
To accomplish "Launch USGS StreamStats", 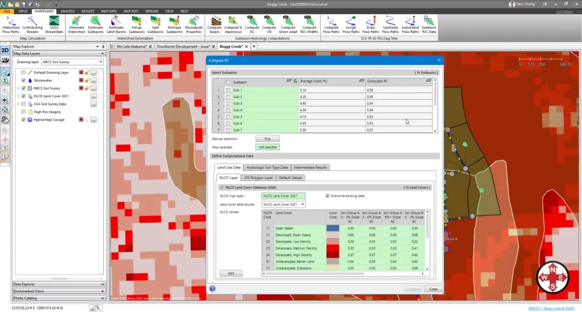I will pos(54,25).
